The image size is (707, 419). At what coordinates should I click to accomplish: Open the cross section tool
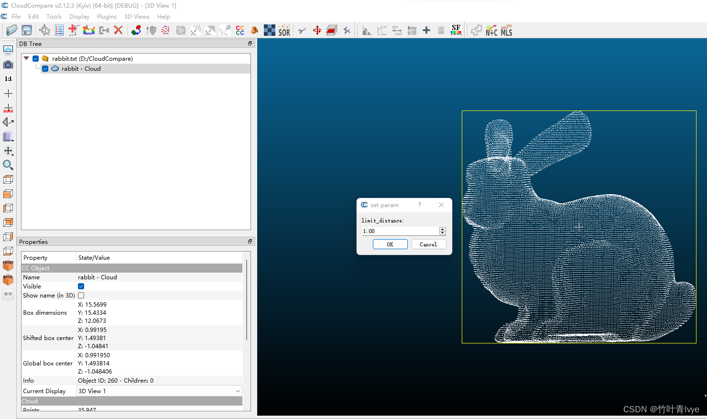tap(332, 31)
